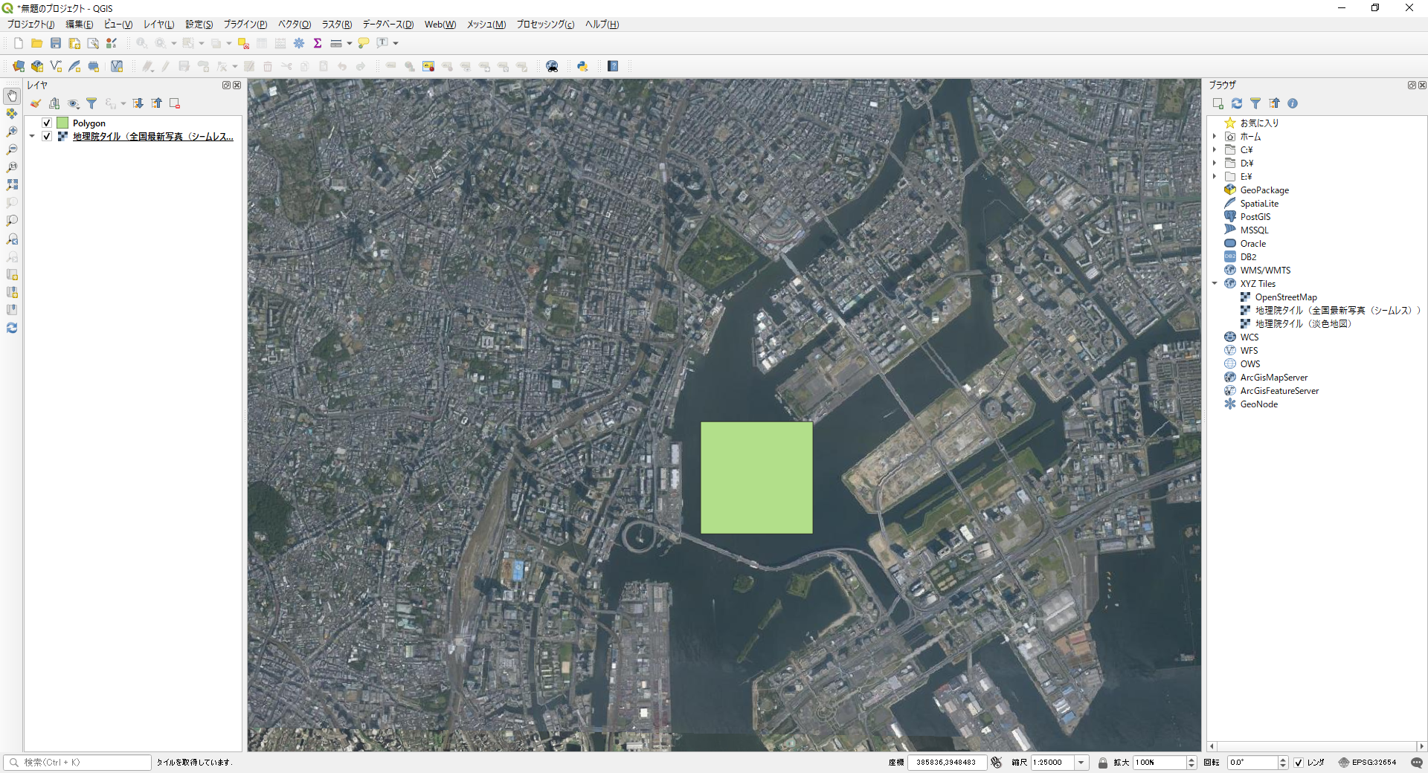
Task: Select the OpenStreetMap XYZ tile entry
Action: [1286, 297]
